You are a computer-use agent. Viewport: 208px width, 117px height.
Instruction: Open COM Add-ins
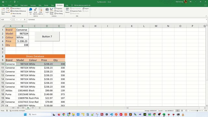tap(40, 11)
